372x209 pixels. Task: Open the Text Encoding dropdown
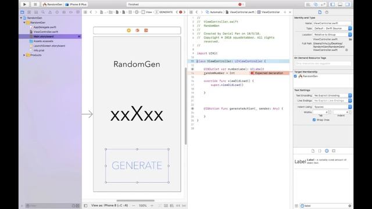pos(332,95)
